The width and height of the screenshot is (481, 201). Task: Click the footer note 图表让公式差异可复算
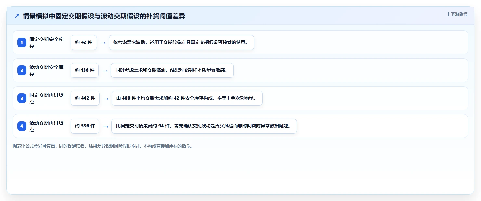103,146
